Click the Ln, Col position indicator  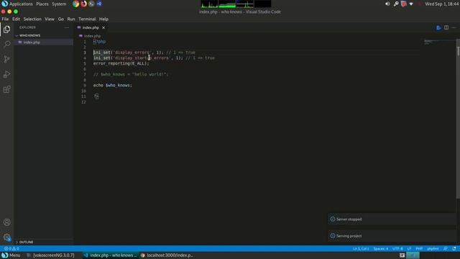point(361,249)
